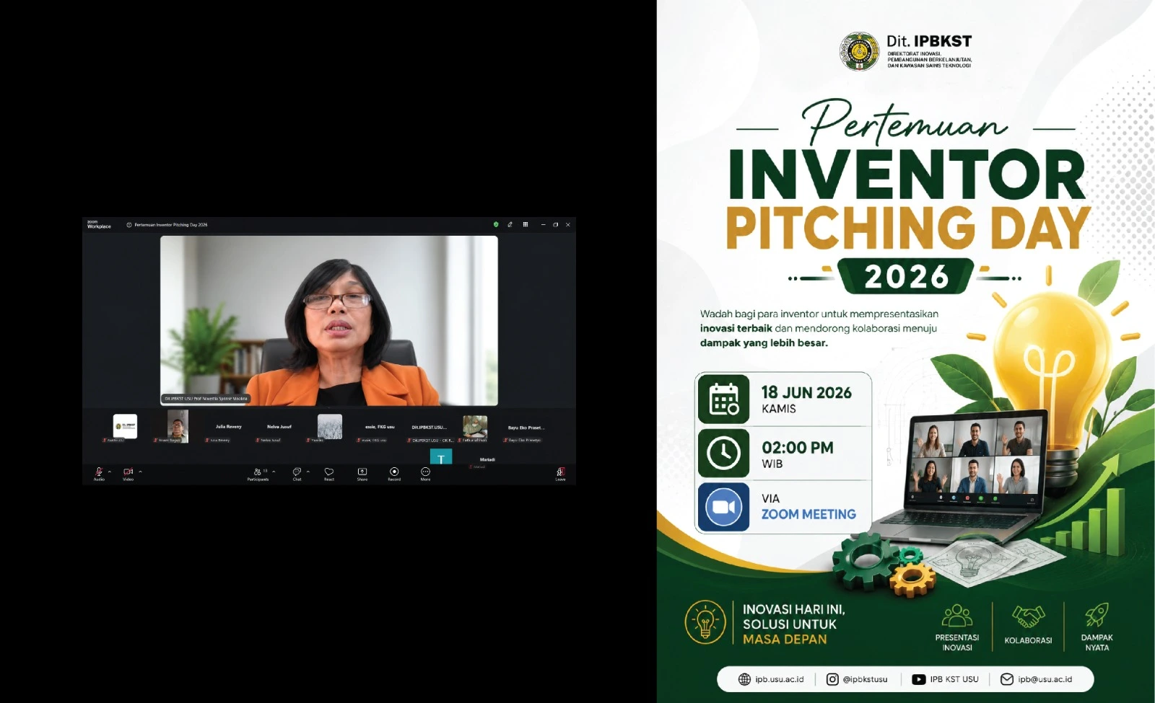Select the teal T avatar tile
1155x703 pixels.
click(x=441, y=456)
